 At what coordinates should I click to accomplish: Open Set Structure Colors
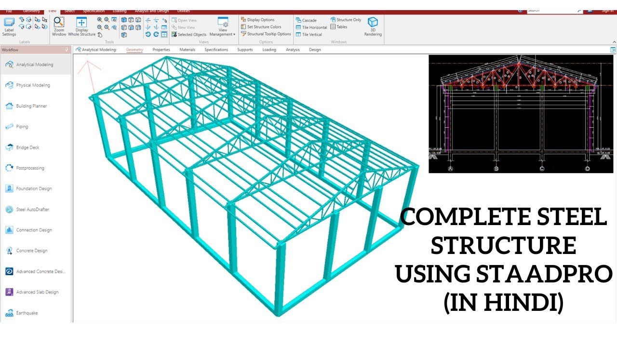261,27
